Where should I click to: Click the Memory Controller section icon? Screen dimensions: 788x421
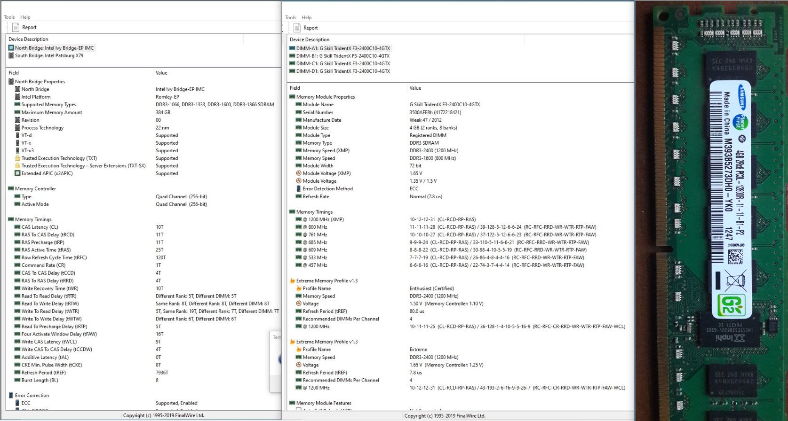pyautogui.click(x=11, y=188)
